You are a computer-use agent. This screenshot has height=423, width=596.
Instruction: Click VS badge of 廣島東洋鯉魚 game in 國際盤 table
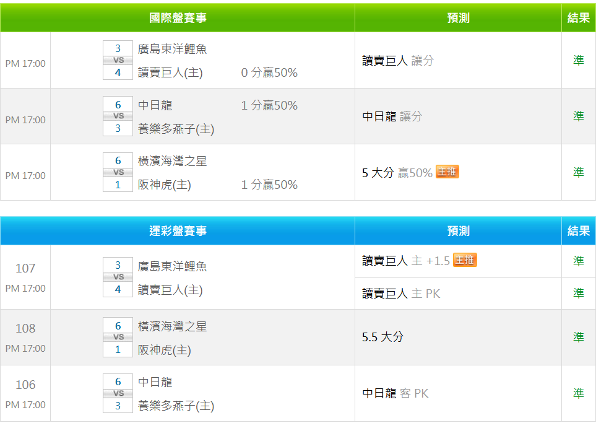(x=118, y=60)
